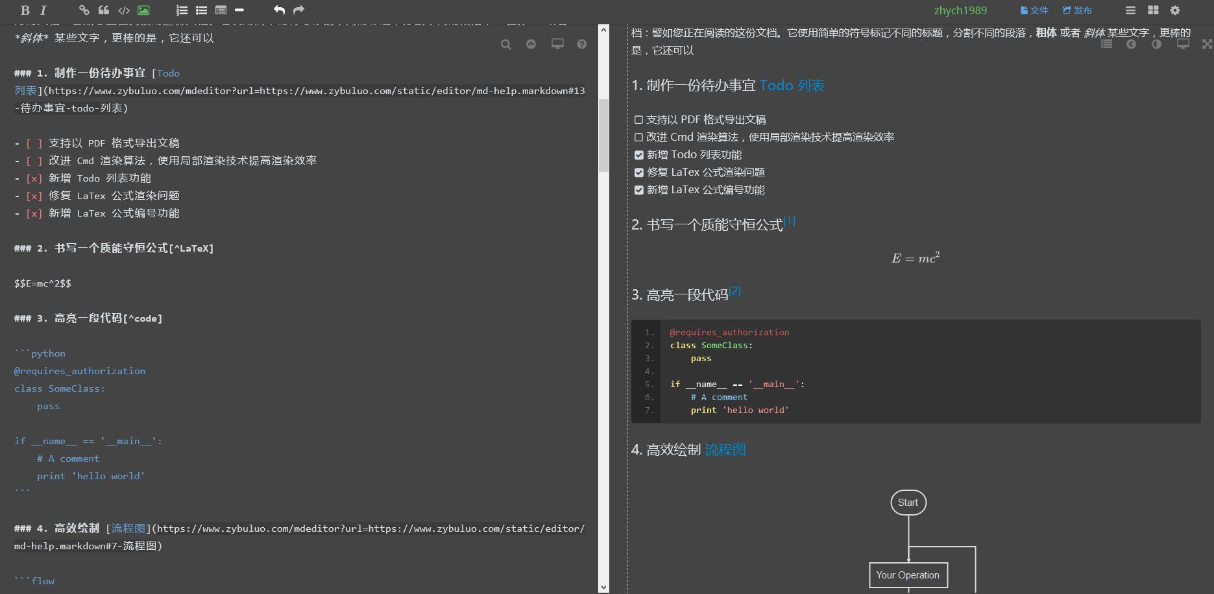Insert an ordered list from the toolbar
This screenshot has height=594, width=1214.
click(x=182, y=10)
